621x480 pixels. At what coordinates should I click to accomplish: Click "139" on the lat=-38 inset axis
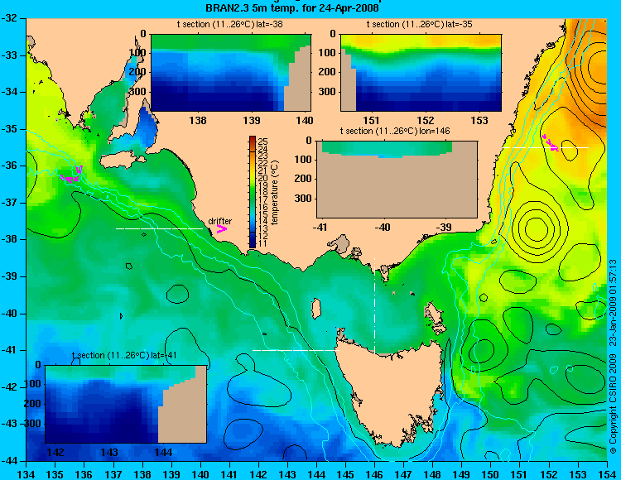[x=252, y=120]
